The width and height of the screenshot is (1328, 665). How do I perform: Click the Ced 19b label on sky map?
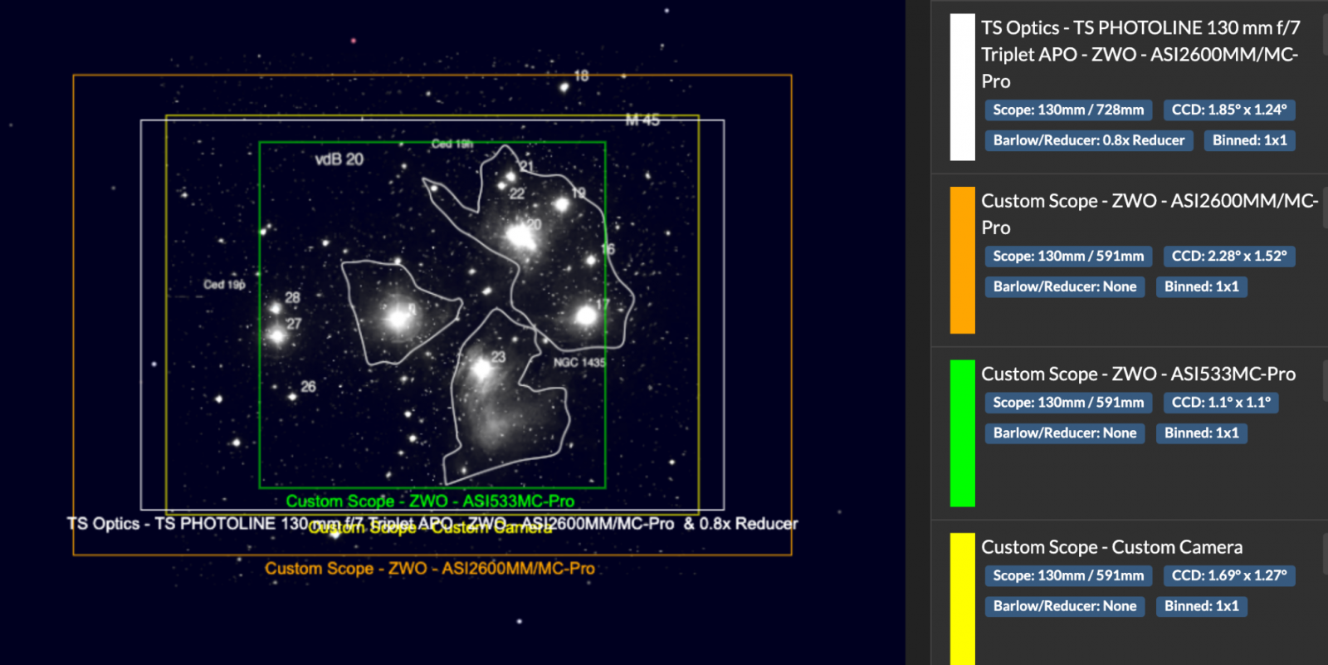click(x=224, y=285)
